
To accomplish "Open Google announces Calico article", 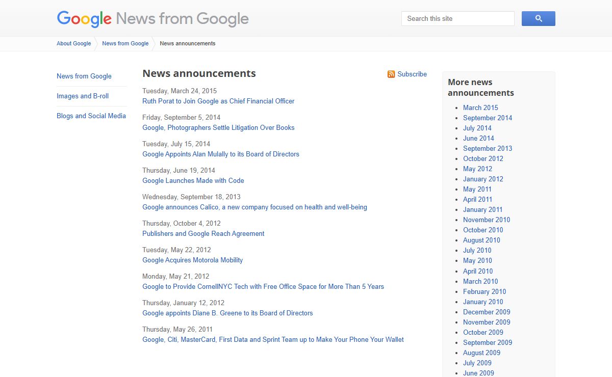I will coord(254,207).
